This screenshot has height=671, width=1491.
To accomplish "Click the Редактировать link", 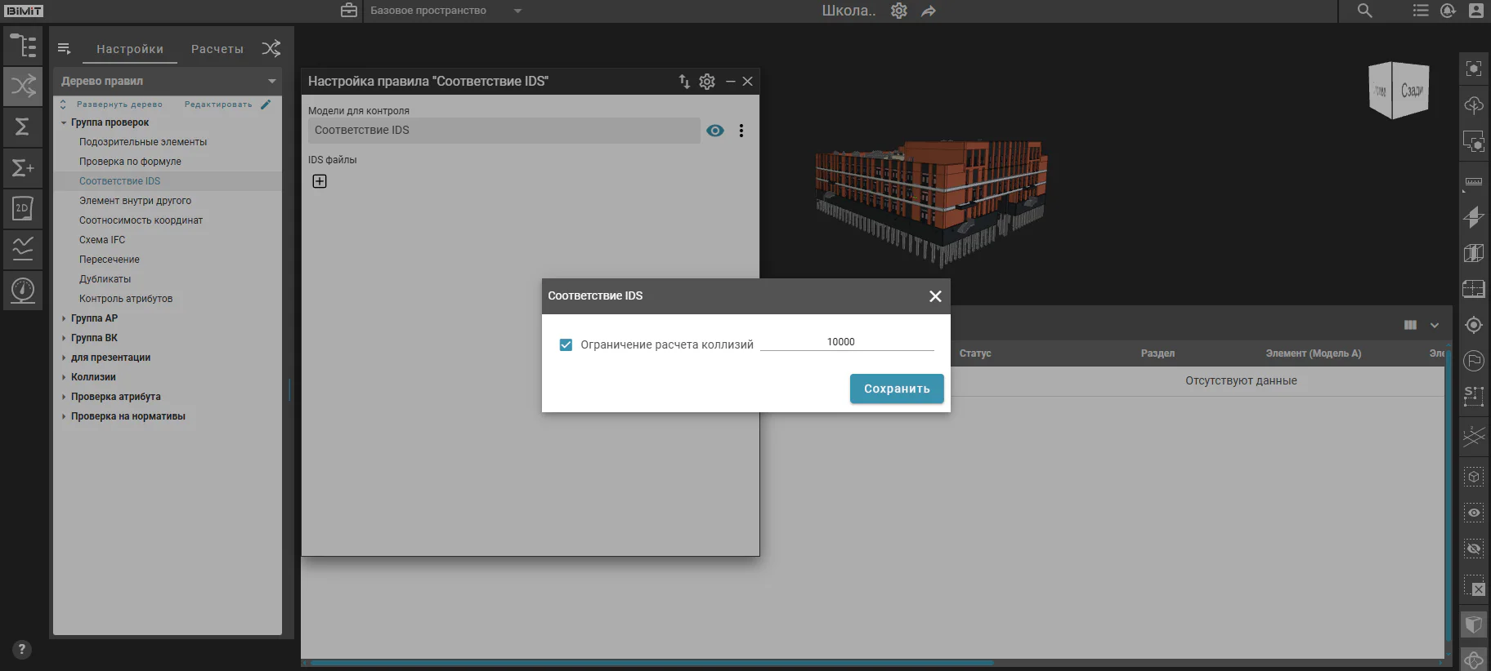I will click(218, 104).
